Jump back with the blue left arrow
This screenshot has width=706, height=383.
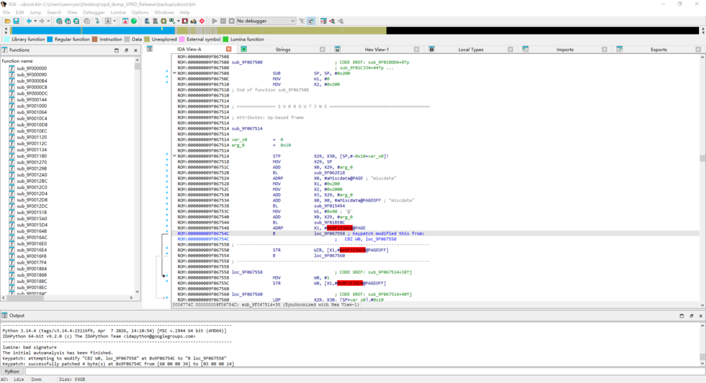coord(29,21)
